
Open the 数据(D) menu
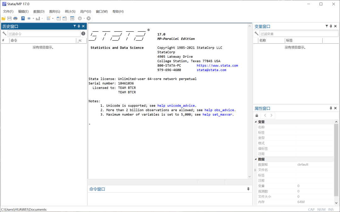point(39,12)
